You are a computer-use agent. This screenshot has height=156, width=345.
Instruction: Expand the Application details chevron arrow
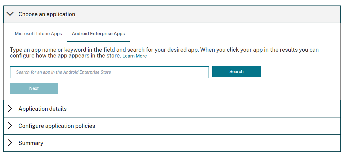(x=10, y=109)
